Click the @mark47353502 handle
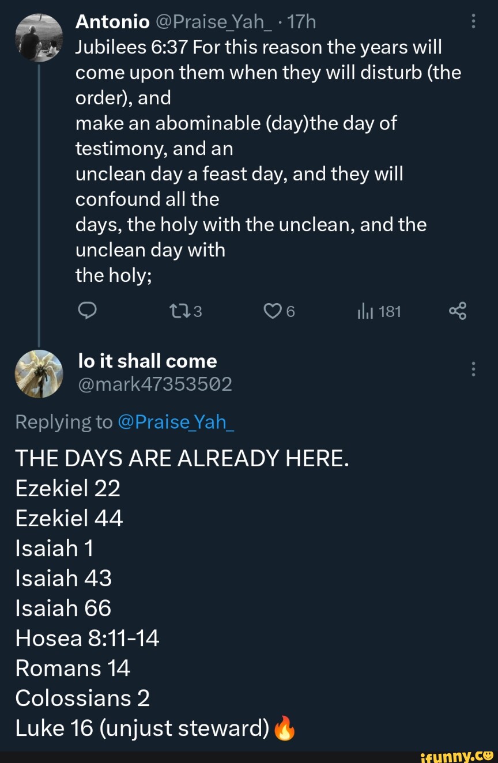This screenshot has height=763, width=498. point(154,384)
